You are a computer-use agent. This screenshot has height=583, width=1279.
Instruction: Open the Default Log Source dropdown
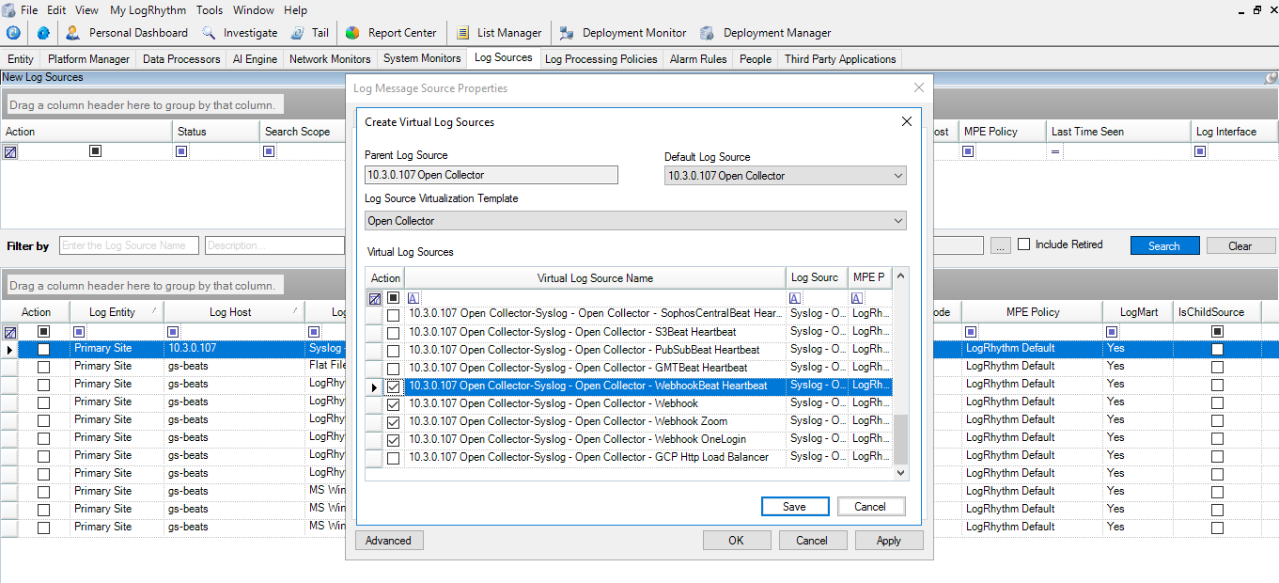[897, 176]
